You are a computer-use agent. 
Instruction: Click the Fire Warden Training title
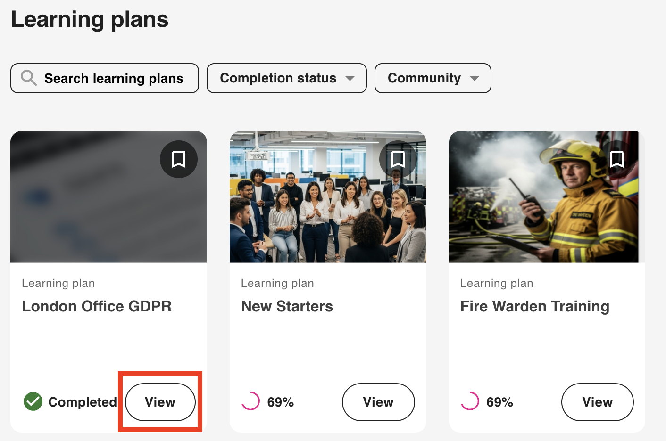[x=534, y=306]
